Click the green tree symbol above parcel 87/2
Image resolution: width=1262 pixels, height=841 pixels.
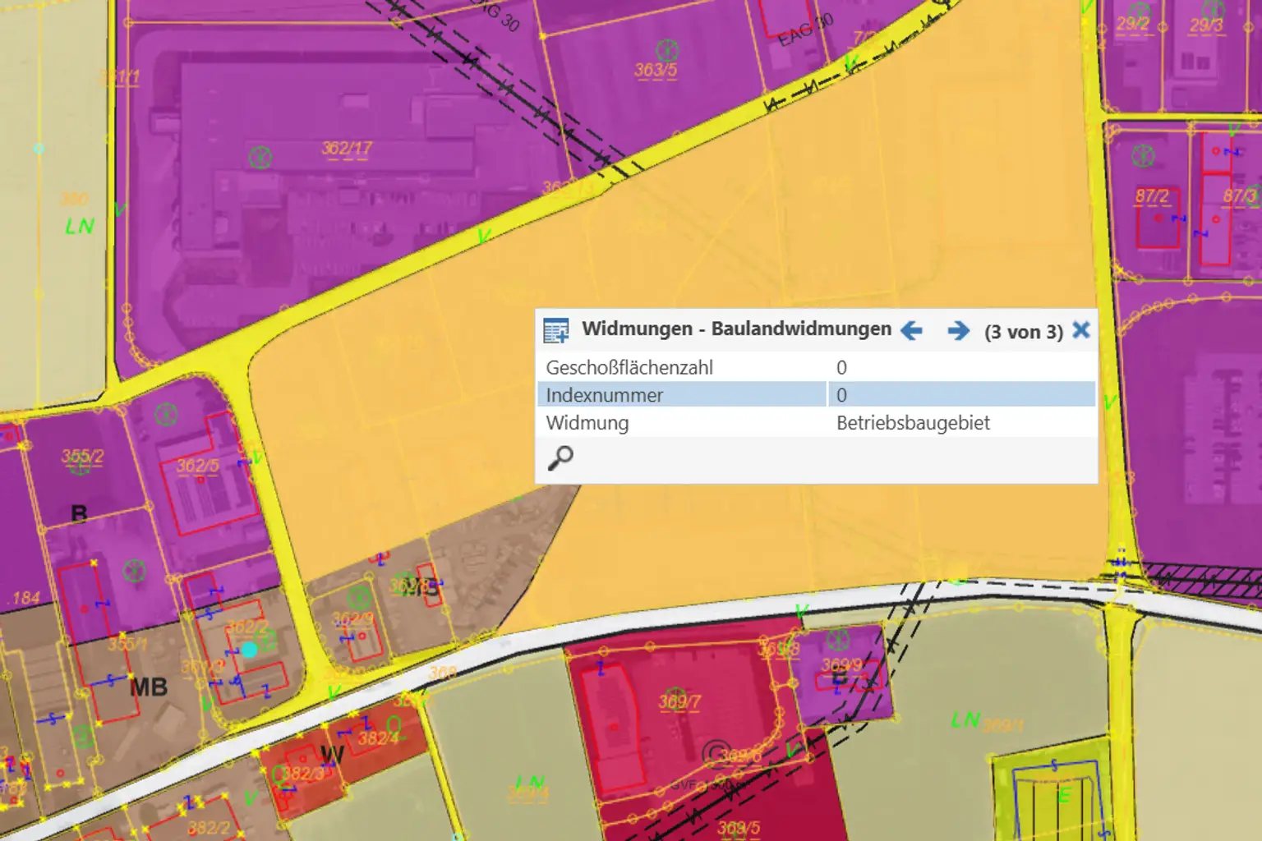click(x=1142, y=154)
